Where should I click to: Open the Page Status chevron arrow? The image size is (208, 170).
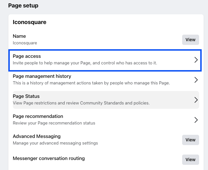196,100
